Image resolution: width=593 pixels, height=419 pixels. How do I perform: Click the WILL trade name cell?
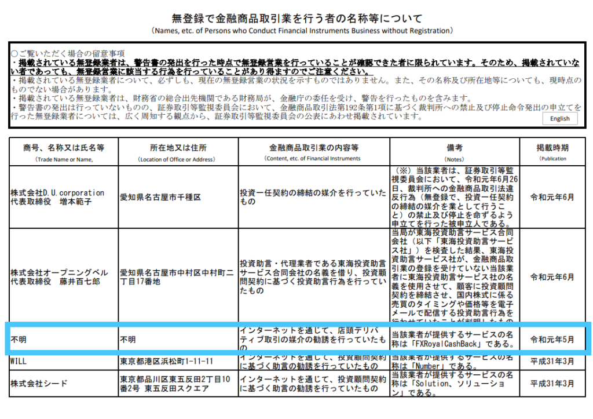point(20,362)
